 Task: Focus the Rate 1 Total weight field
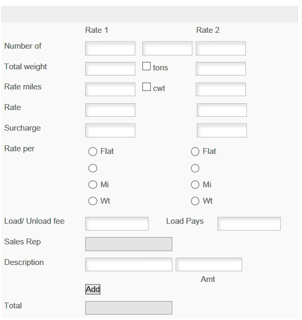pyautogui.click(x=110, y=69)
